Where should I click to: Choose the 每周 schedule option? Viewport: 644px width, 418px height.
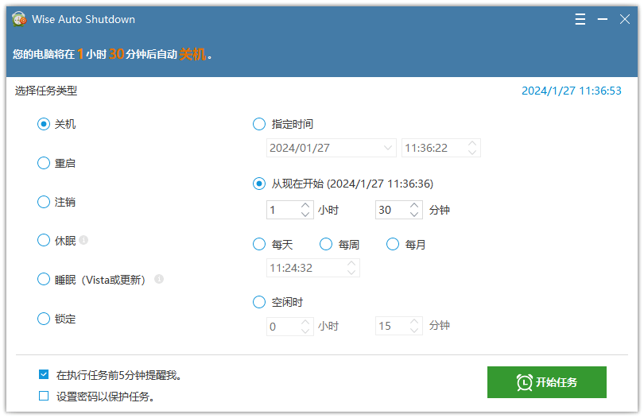326,244
